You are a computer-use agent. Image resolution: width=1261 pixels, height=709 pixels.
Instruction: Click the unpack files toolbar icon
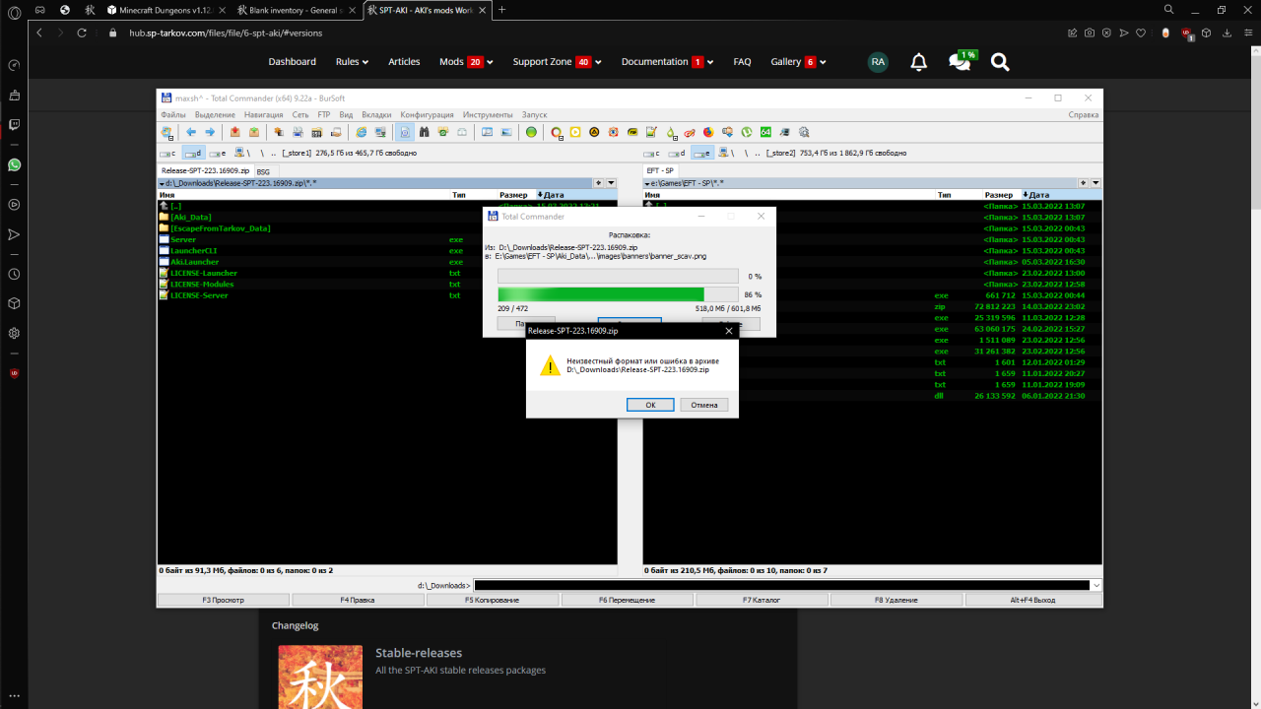click(254, 132)
